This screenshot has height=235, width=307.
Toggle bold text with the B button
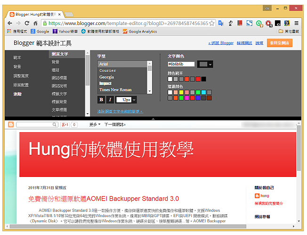pyautogui.click(x=101, y=100)
